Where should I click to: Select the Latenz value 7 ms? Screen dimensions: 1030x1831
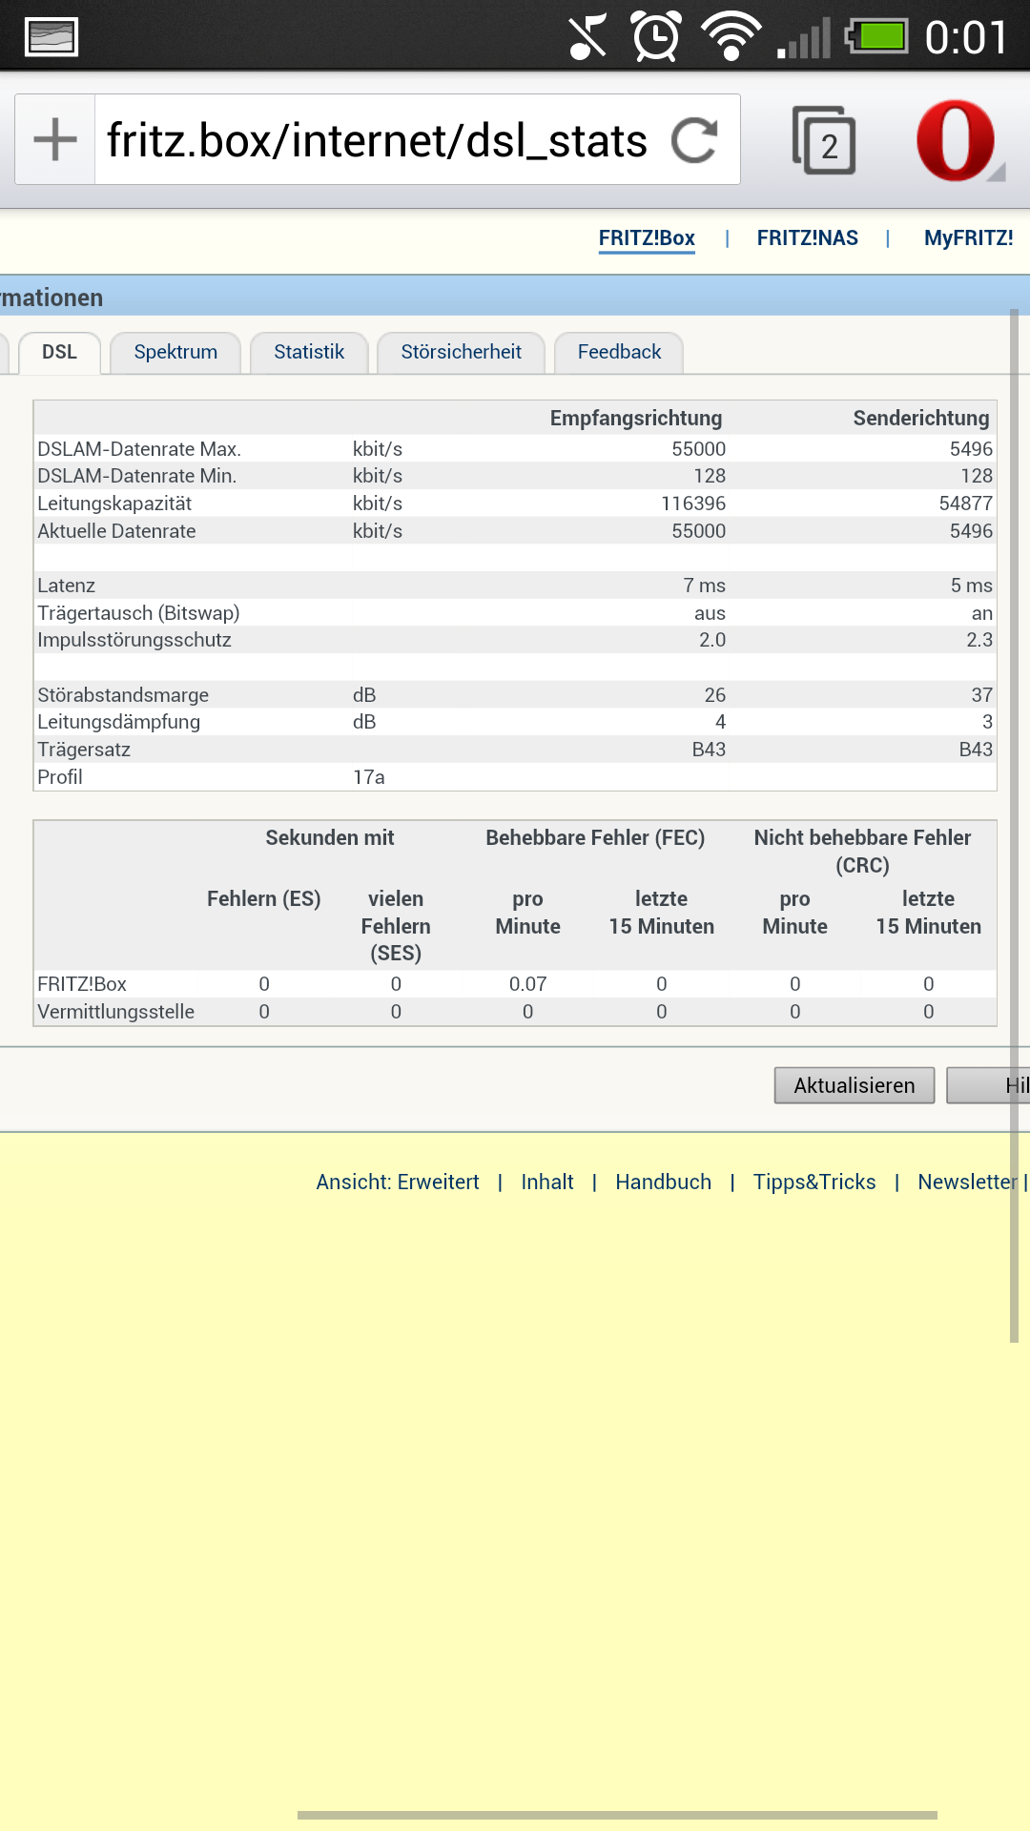(x=705, y=586)
